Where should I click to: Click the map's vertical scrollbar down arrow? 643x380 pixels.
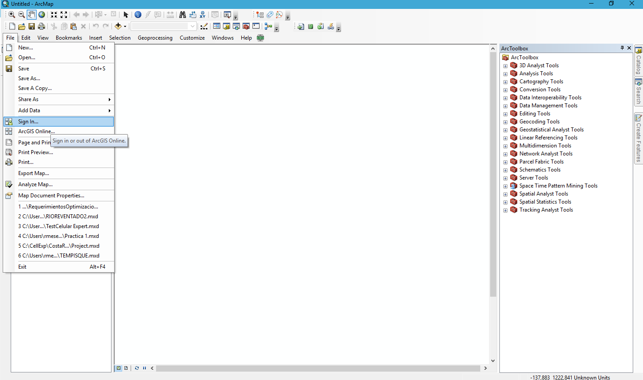[x=493, y=361]
